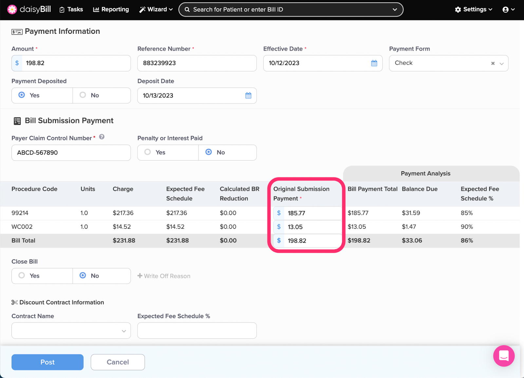Image resolution: width=524 pixels, height=378 pixels.
Task: Click the search magnifier icon
Action: pyautogui.click(x=187, y=9)
